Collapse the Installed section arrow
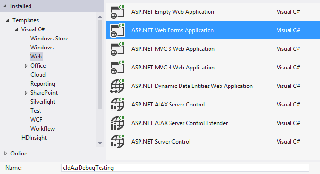320x174 pixels. click(5, 6)
